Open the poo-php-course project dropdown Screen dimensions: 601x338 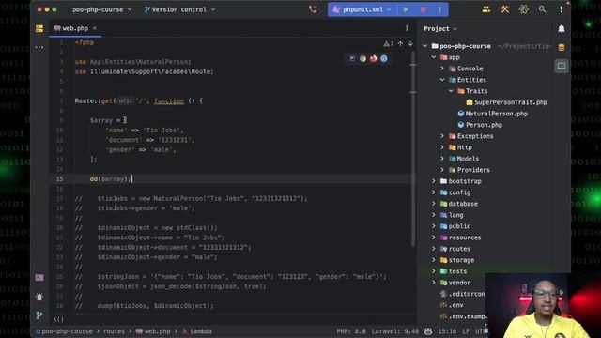(102, 9)
